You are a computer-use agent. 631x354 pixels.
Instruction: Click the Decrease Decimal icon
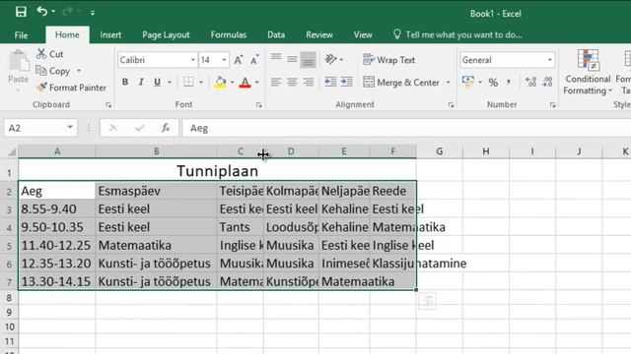(547, 82)
